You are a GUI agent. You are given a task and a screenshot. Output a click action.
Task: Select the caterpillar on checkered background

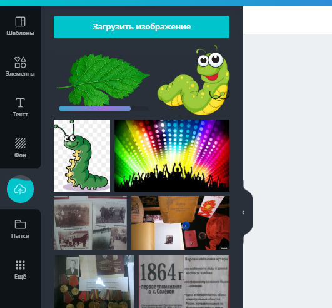pyautogui.click(x=82, y=155)
